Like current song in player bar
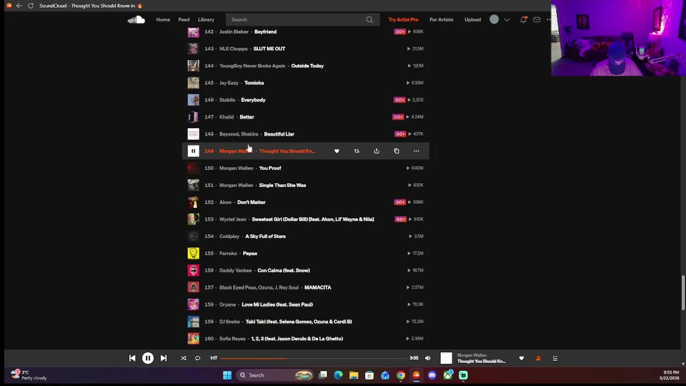Image resolution: width=686 pixels, height=386 pixels. pyautogui.click(x=521, y=358)
